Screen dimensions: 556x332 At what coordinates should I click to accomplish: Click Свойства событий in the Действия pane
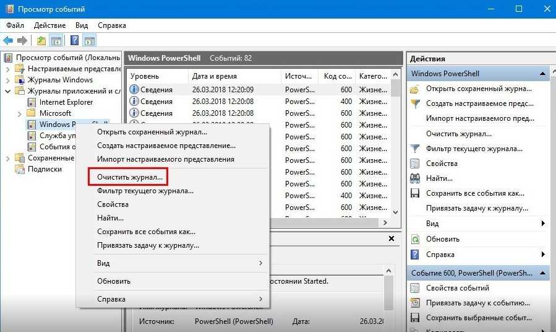pos(457,288)
